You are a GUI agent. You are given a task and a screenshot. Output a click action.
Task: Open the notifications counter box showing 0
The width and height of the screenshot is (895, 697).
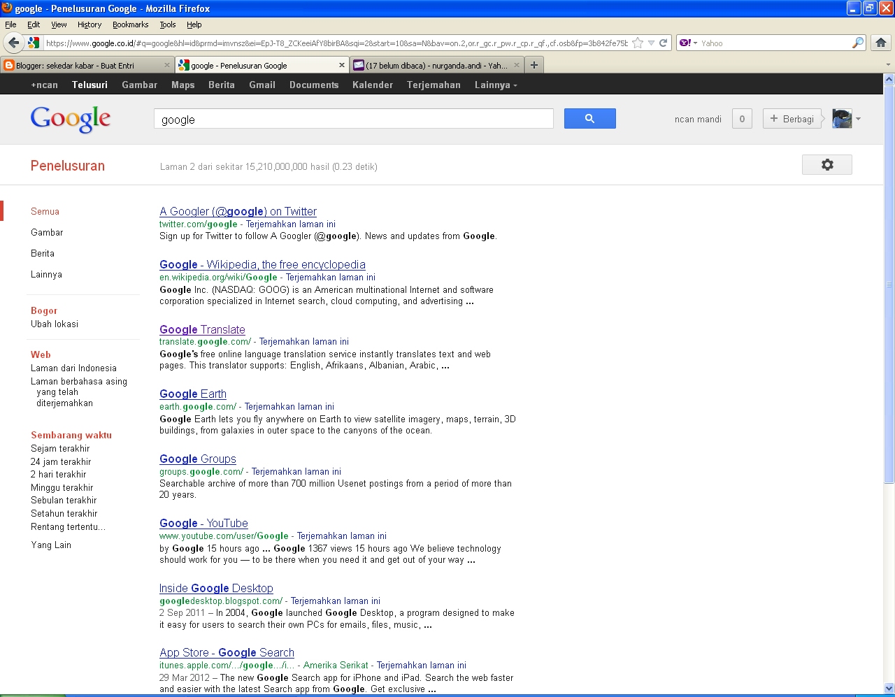click(742, 119)
